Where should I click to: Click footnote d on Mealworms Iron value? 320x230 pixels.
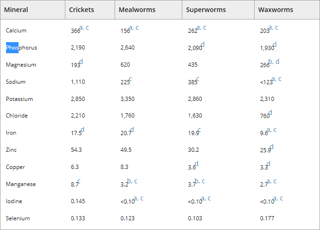(132, 130)
